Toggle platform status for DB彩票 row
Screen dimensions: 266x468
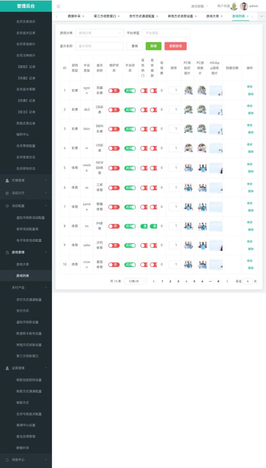point(130,110)
